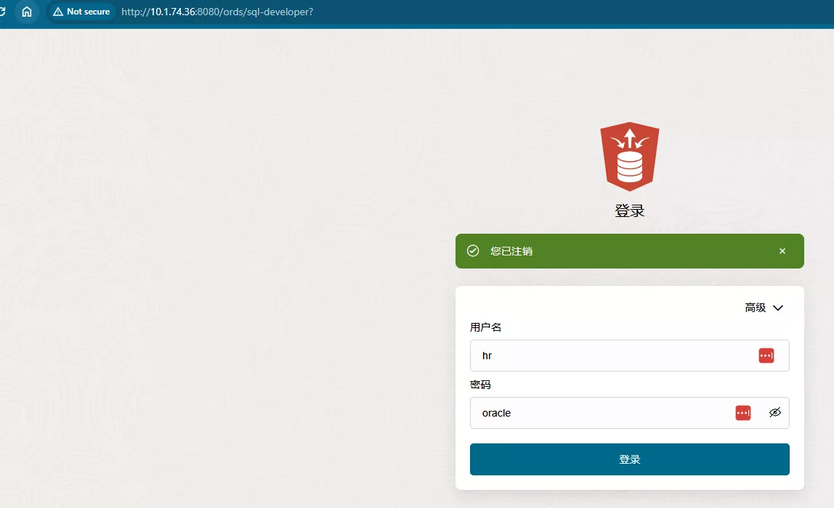The height and width of the screenshot is (508, 834).
Task: Click the 密码 field label
Action: coord(481,385)
